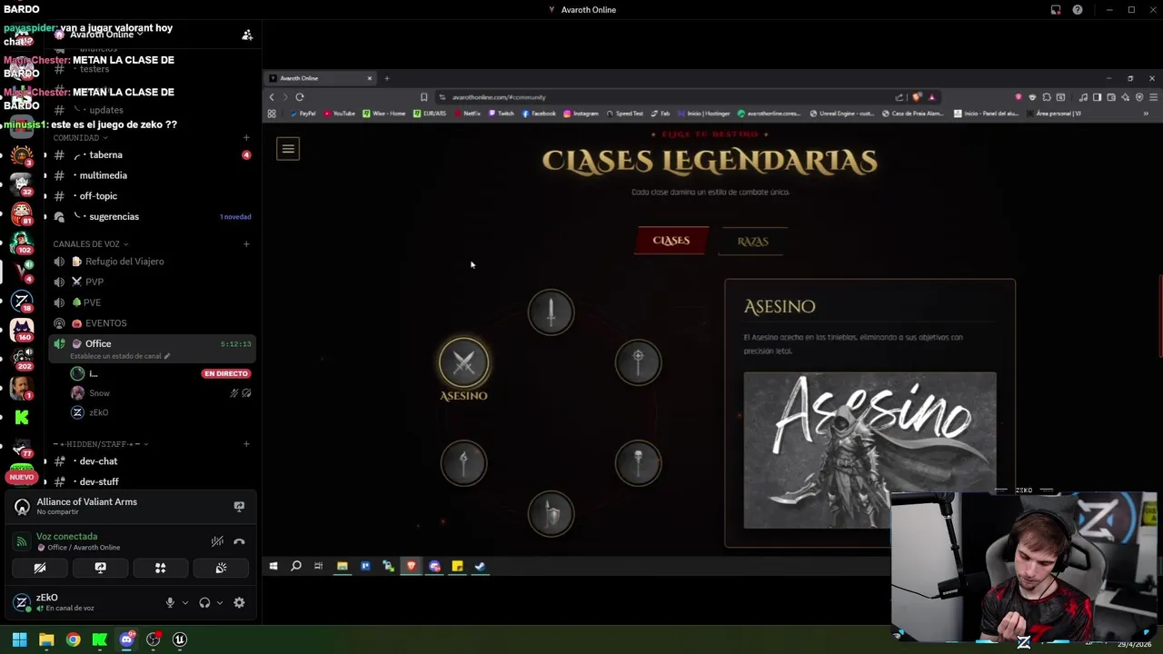
Task: Open the Twitch bookmark
Action: [501, 114]
